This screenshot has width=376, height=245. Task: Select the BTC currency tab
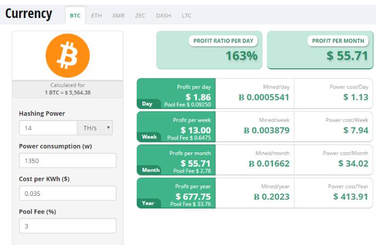(75, 15)
